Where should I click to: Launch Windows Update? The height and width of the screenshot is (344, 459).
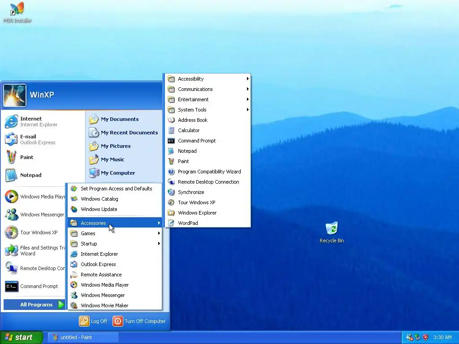(115, 209)
